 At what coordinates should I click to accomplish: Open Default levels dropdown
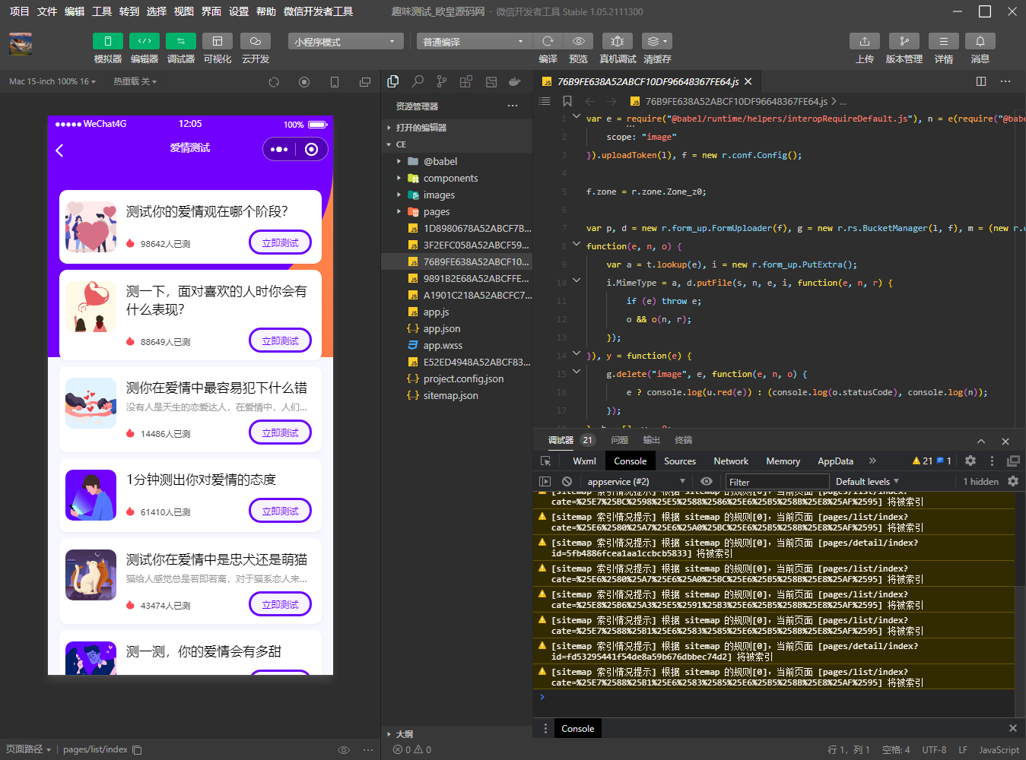(x=867, y=481)
